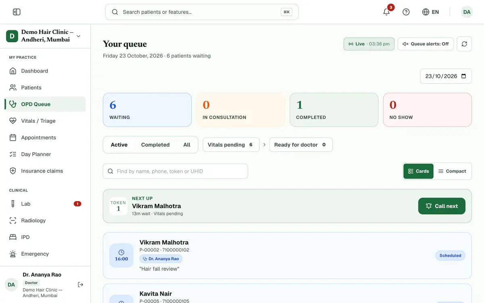The width and height of the screenshot is (484, 303).
Task: Collapse the sidebar panel icon
Action: click(17, 12)
